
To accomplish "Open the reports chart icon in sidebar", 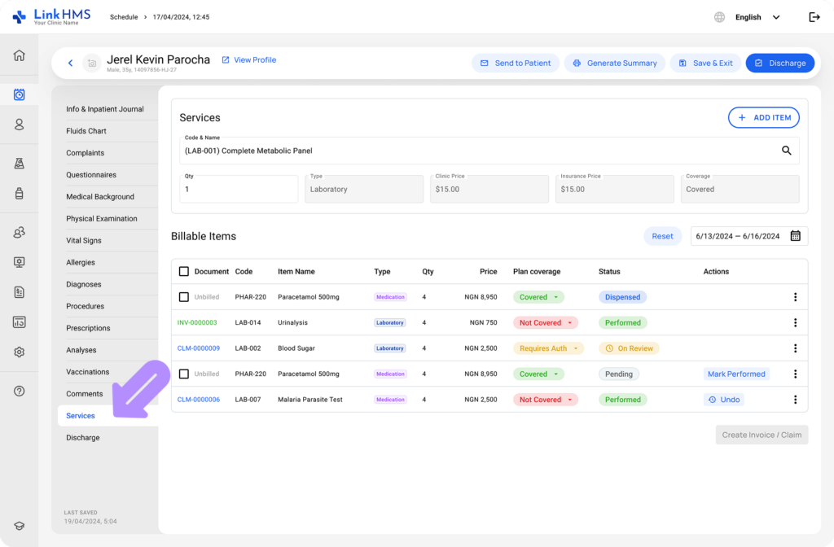I will (20, 322).
